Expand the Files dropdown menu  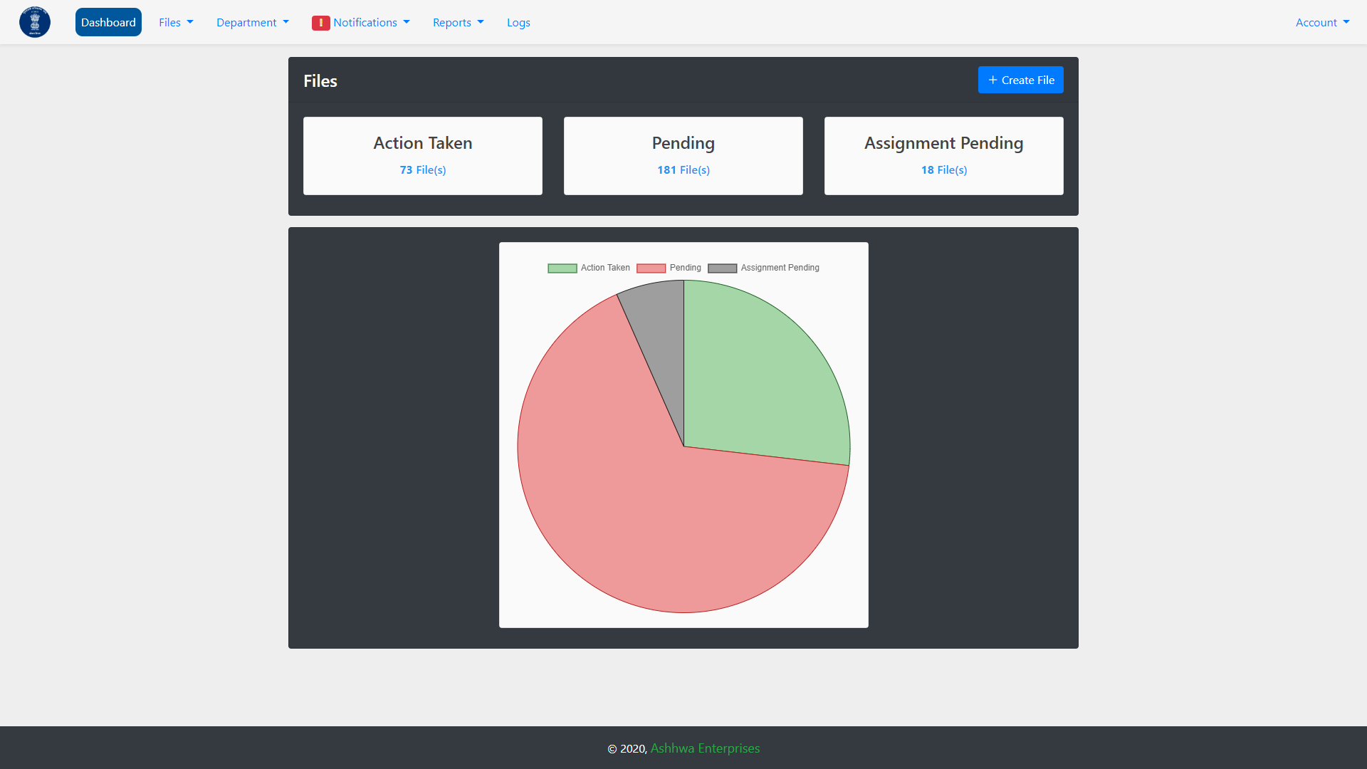pos(176,23)
